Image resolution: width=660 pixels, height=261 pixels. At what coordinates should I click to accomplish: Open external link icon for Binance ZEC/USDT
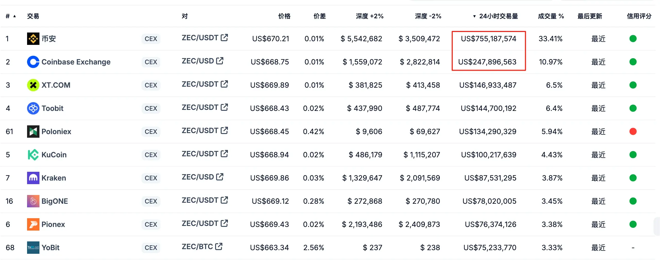[x=224, y=38]
